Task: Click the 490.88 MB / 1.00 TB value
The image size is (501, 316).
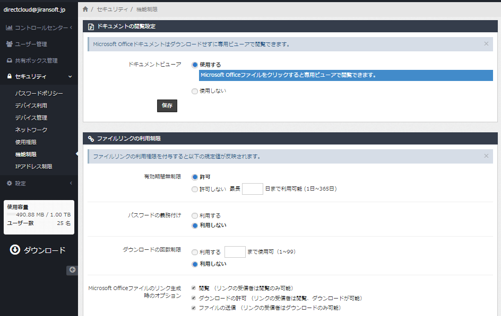Action: (x=44, y=215)
